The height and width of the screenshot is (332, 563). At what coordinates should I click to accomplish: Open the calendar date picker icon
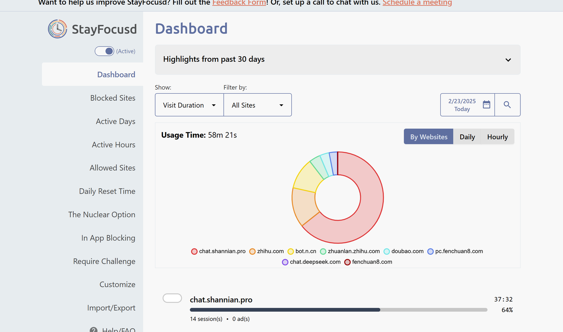(x=486, y=104)
